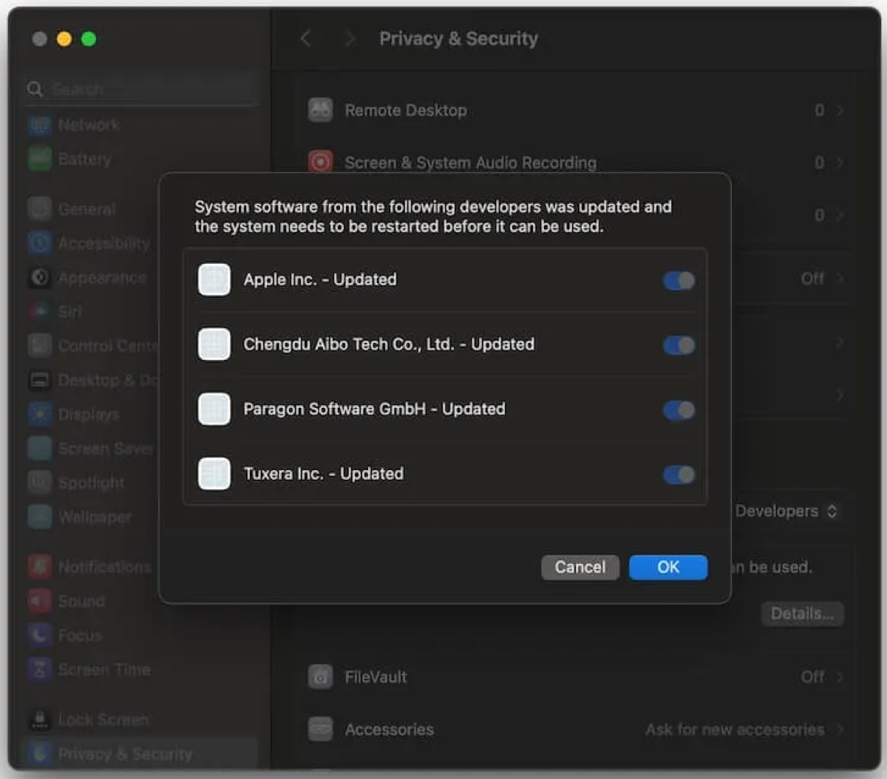Select the Remote Desktop label
The image size is (887, 779).
coord(406,110)
